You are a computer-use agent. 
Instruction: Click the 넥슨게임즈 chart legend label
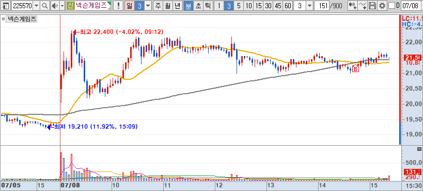(x=22, y=19)
